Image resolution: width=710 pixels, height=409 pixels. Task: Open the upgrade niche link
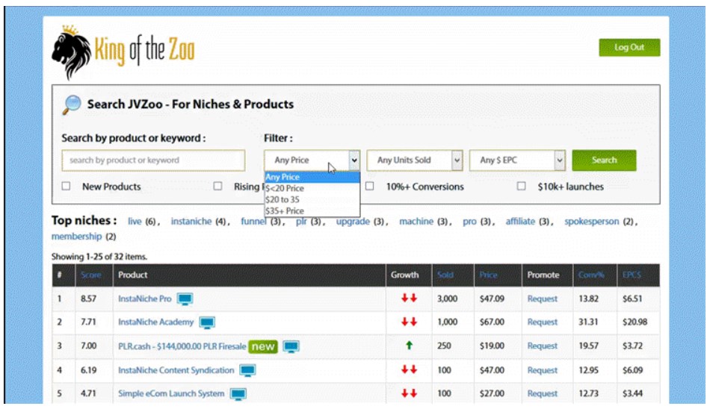tap(353, 221)
